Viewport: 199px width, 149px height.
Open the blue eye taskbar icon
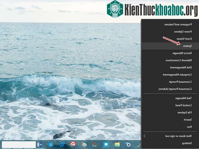(128, 145)
